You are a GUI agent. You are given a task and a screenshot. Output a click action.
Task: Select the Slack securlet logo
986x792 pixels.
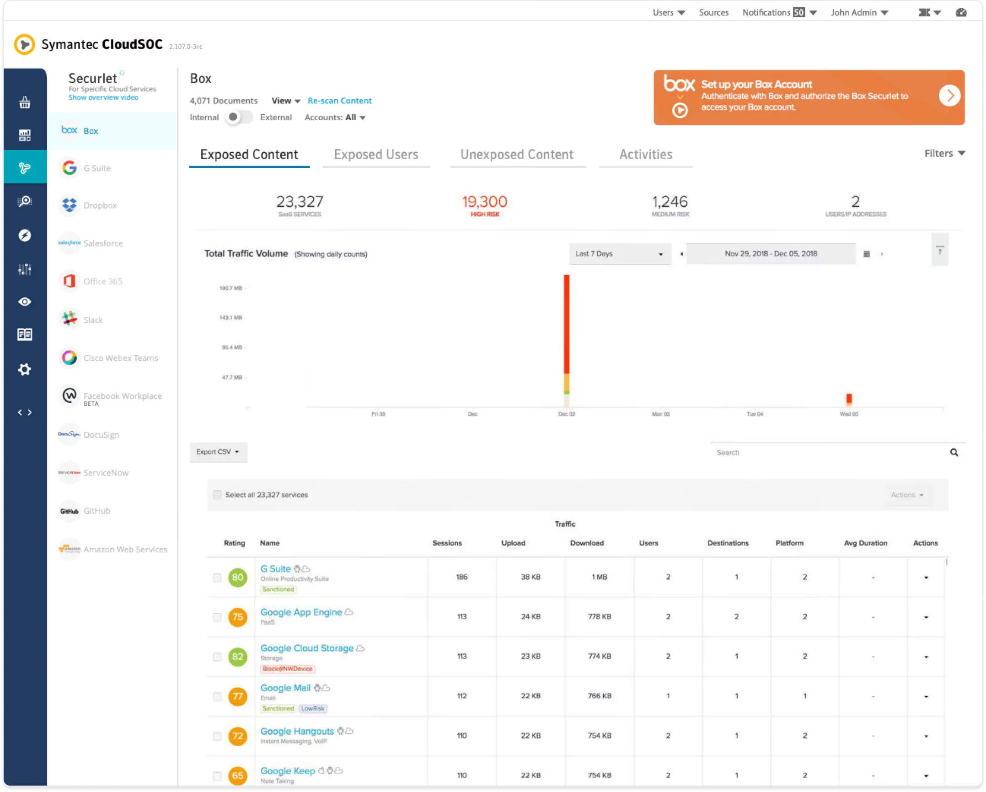click(x=70, y=319)
